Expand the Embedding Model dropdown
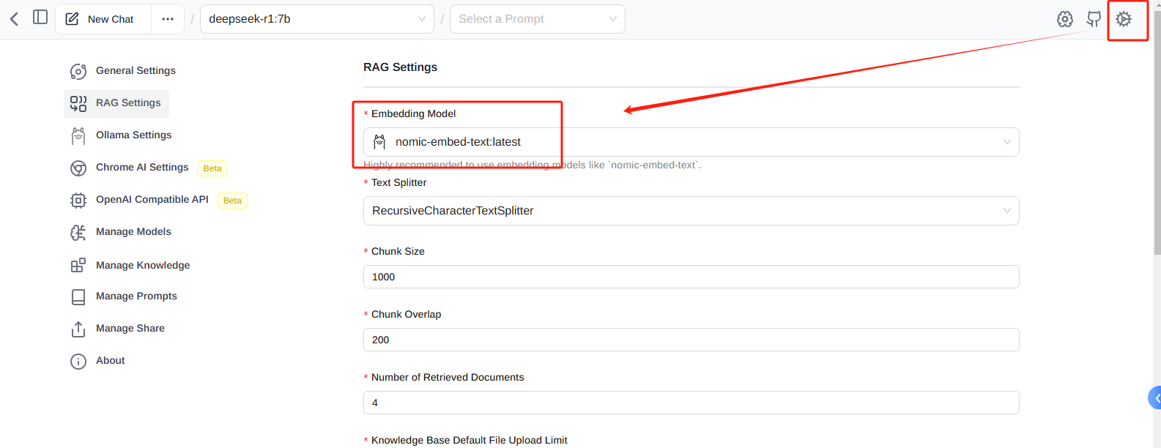1161x448 pixels. point(691,142)
